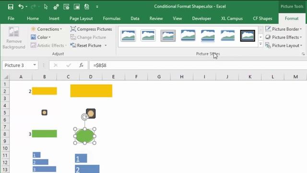
Task: Select the Formulas tab
Action: [x=112, y=18]
